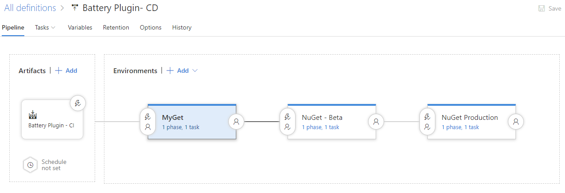Switch to the Retention tab
Screen dimensions: 565x193
[116, 27]
